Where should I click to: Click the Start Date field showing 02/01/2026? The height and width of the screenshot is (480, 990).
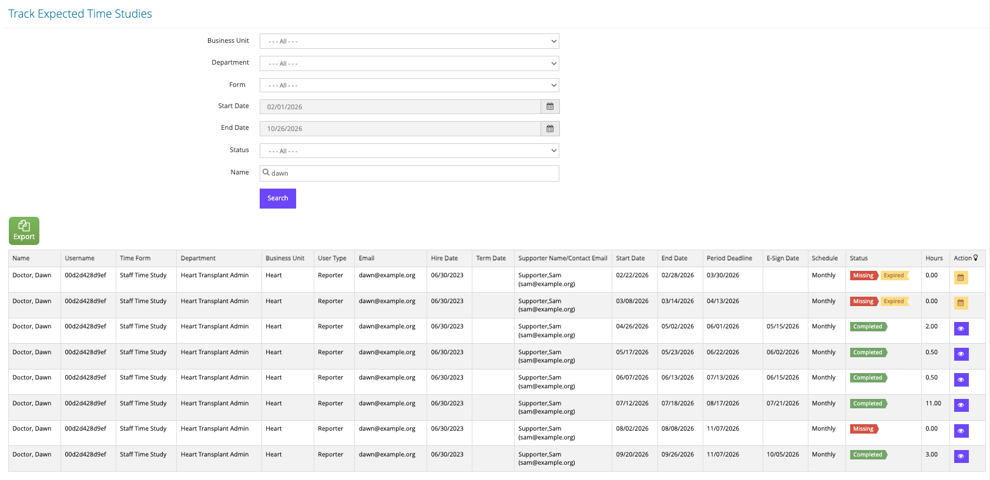tap(400, 106)
